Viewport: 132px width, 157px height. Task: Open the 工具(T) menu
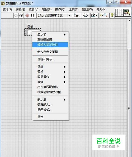[x=74, y=10]
